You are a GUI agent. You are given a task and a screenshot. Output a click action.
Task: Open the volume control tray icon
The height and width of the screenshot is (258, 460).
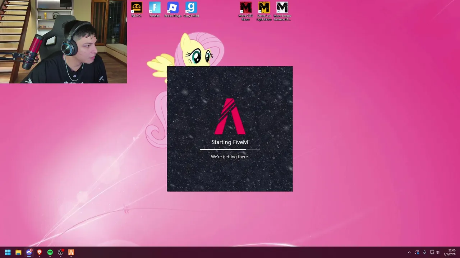438,252
